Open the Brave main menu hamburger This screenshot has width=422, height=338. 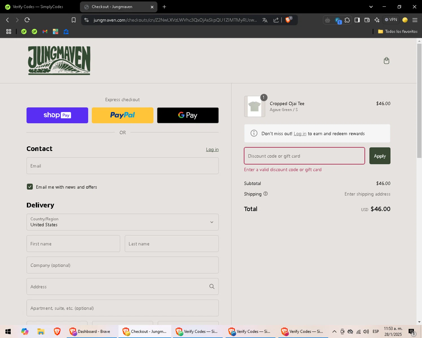pos(415,20)
